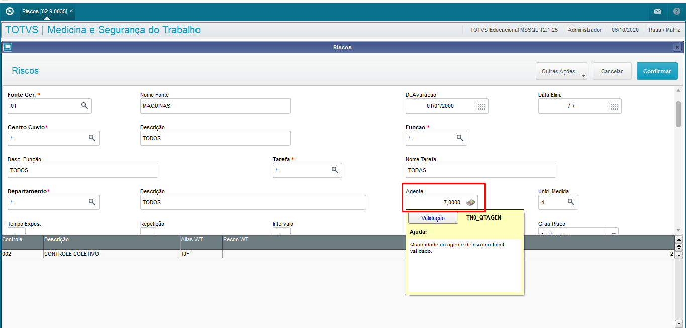686x328 pixels.
Task: Open the help question mark icon
Action: point(676,11)
